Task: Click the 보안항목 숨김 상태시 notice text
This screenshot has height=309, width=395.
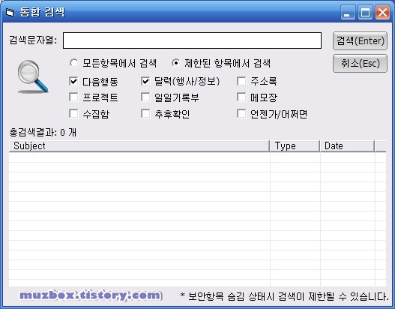Action: coord(284,296)
